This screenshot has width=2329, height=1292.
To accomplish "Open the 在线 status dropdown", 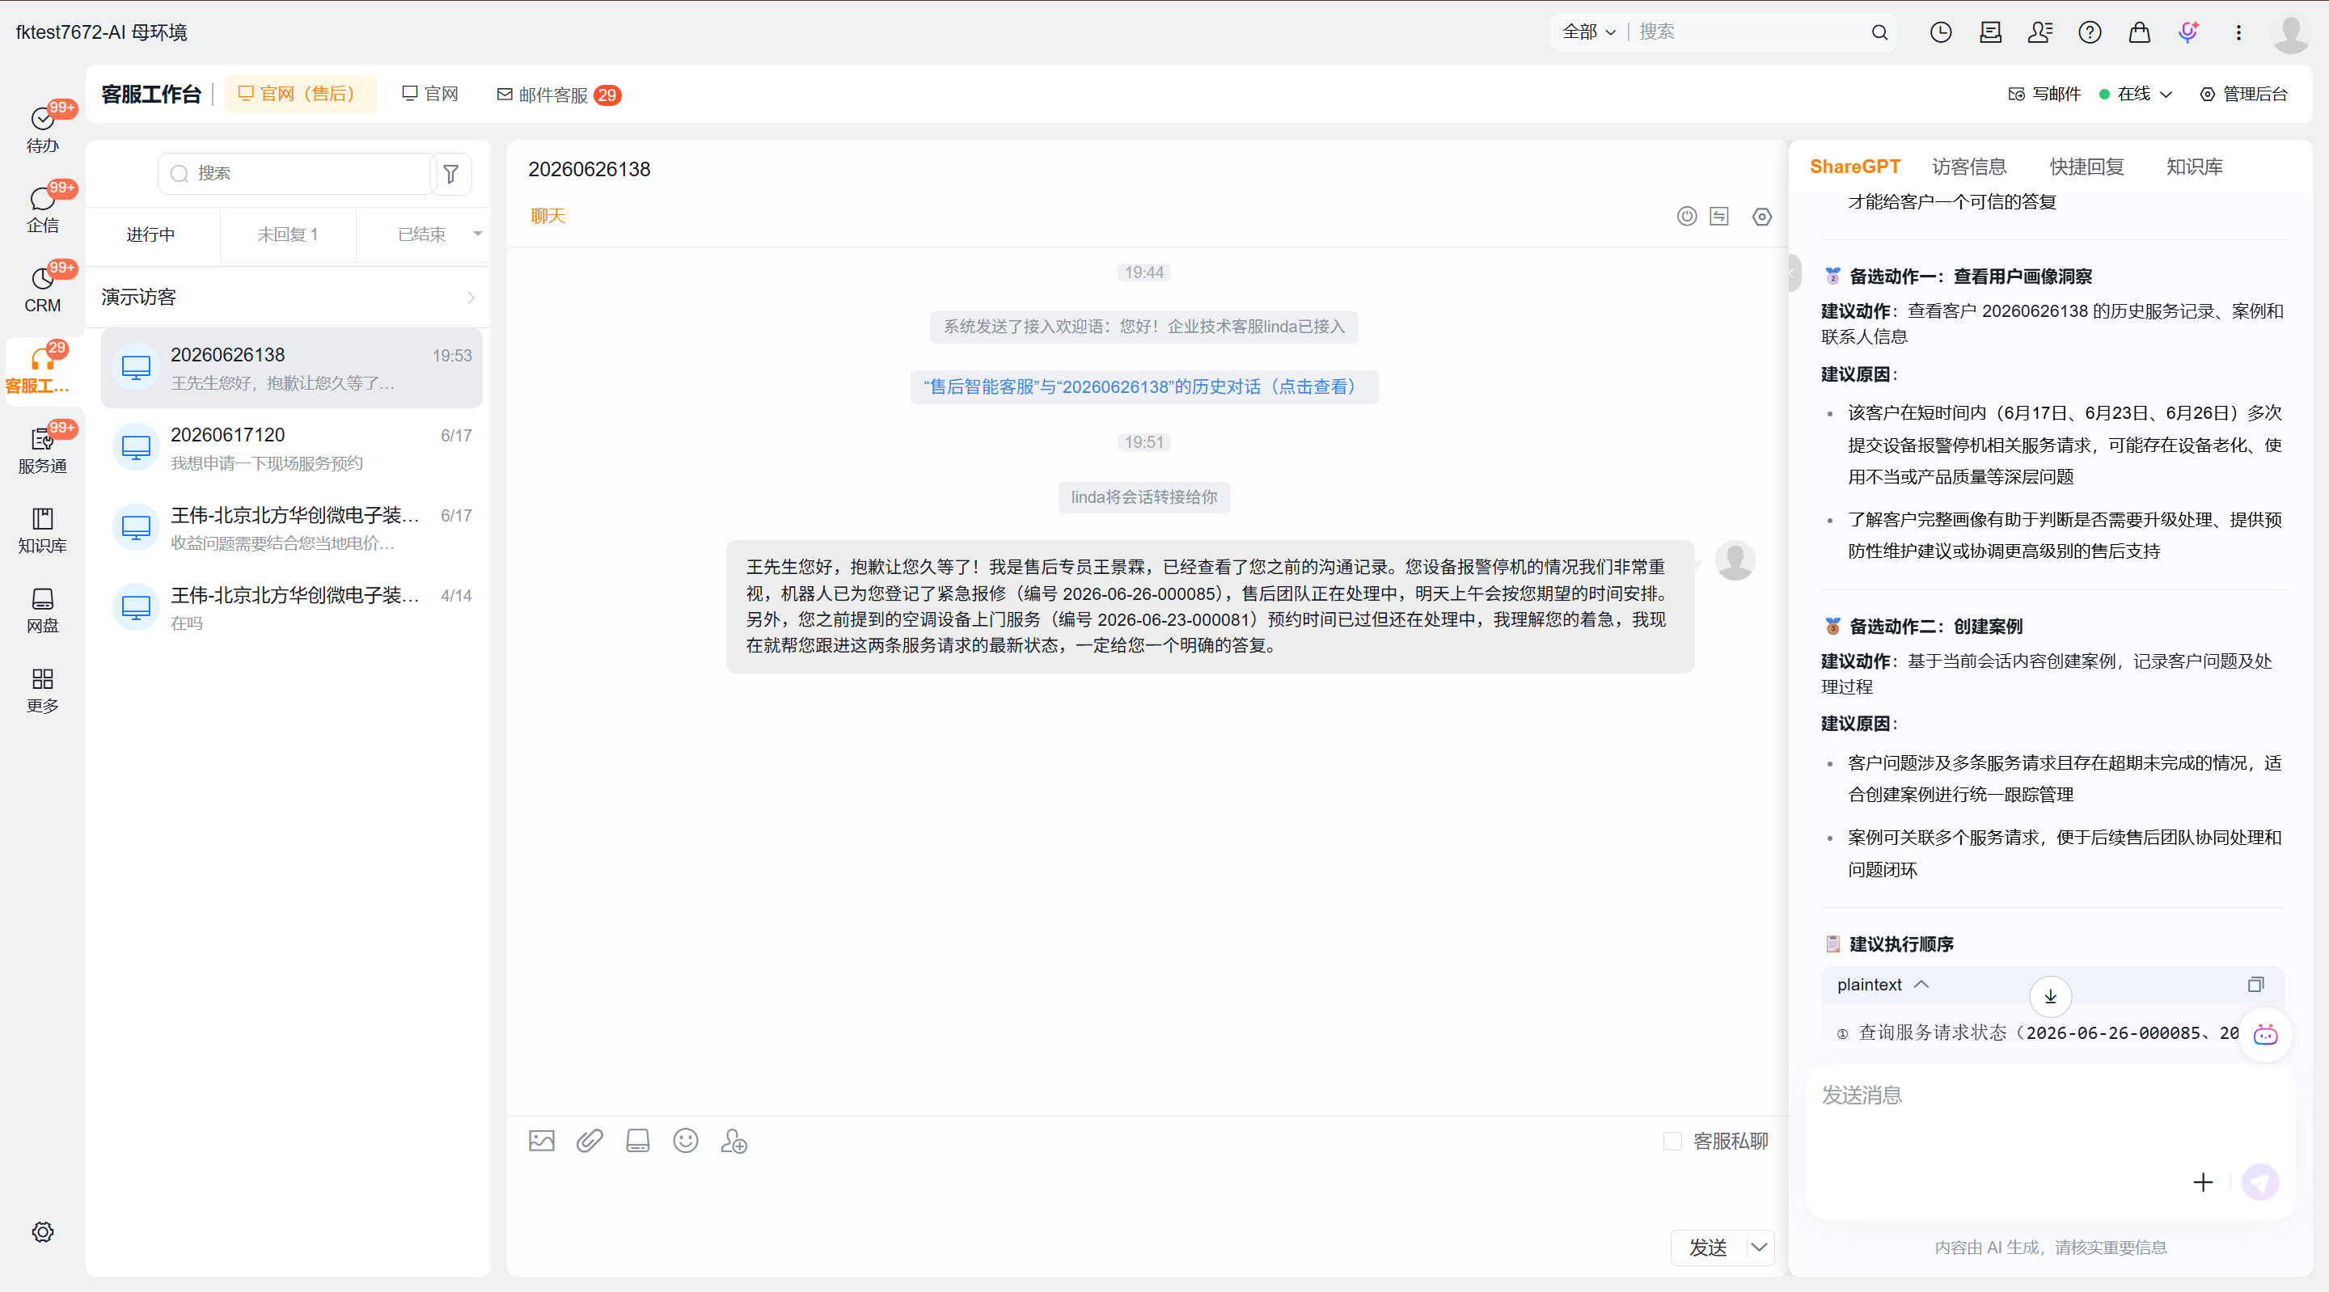I will [x=2136, y=94].
